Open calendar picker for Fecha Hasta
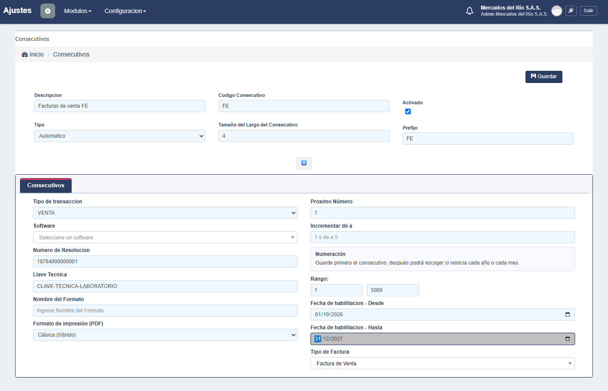 coord(567,339)
